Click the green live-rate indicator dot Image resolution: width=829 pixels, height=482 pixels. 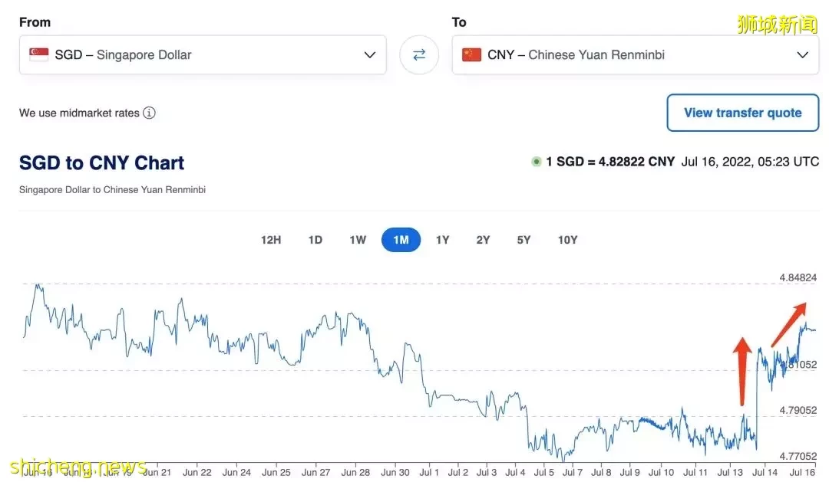pos(537,162)
